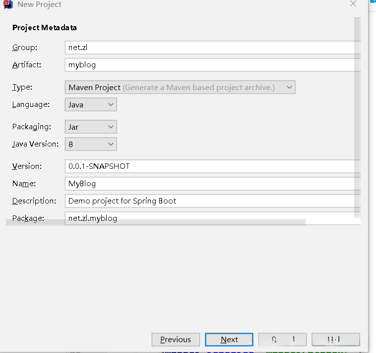Click the vertical scrollbar of the metadata panel
This screenshot has width=376, height=353.
click(357, 117)
